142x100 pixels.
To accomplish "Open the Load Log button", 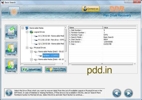I will point(11,49).
